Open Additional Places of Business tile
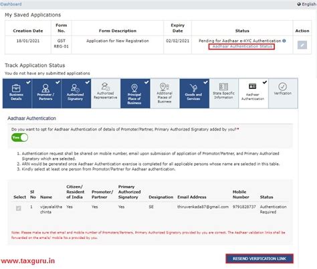Screen dimensions: 317x269 [x=165, y=94]
